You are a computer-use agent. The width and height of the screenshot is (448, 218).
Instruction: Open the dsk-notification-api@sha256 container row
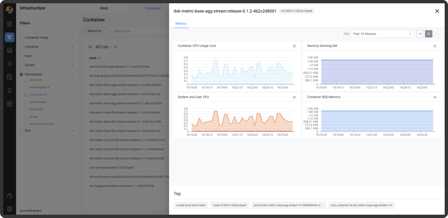[x=129, y=177]
